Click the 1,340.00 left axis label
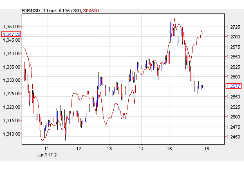The image size is (244, 174). tap(12, 54)
